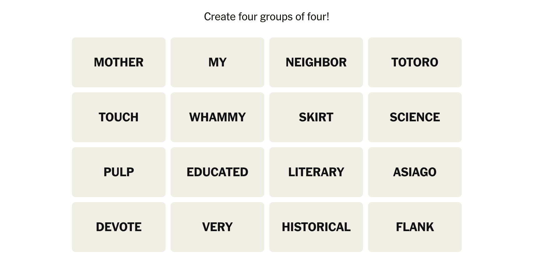
Task: Select the HISTORICAL tile
Action: tap(316, 227)
